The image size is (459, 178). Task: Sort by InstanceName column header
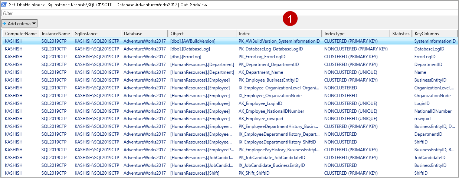pyautogui.click(x=55, y=33)
